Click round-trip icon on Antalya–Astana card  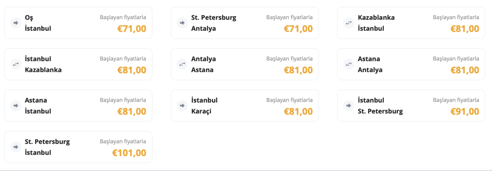pyautogui.click(x=182, y=64)
